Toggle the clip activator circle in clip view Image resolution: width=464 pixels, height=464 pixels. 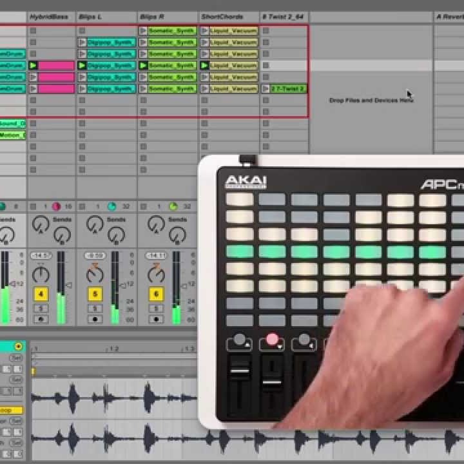coord(18,346)
